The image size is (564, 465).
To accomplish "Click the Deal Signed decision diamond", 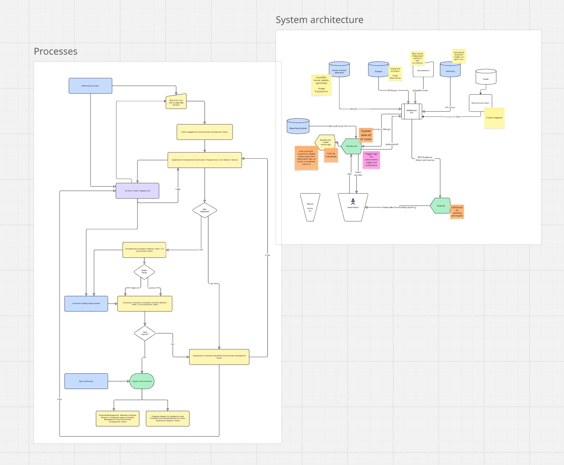I will tap(145, 333).
